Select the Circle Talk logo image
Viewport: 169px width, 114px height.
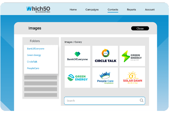(105, 56)
